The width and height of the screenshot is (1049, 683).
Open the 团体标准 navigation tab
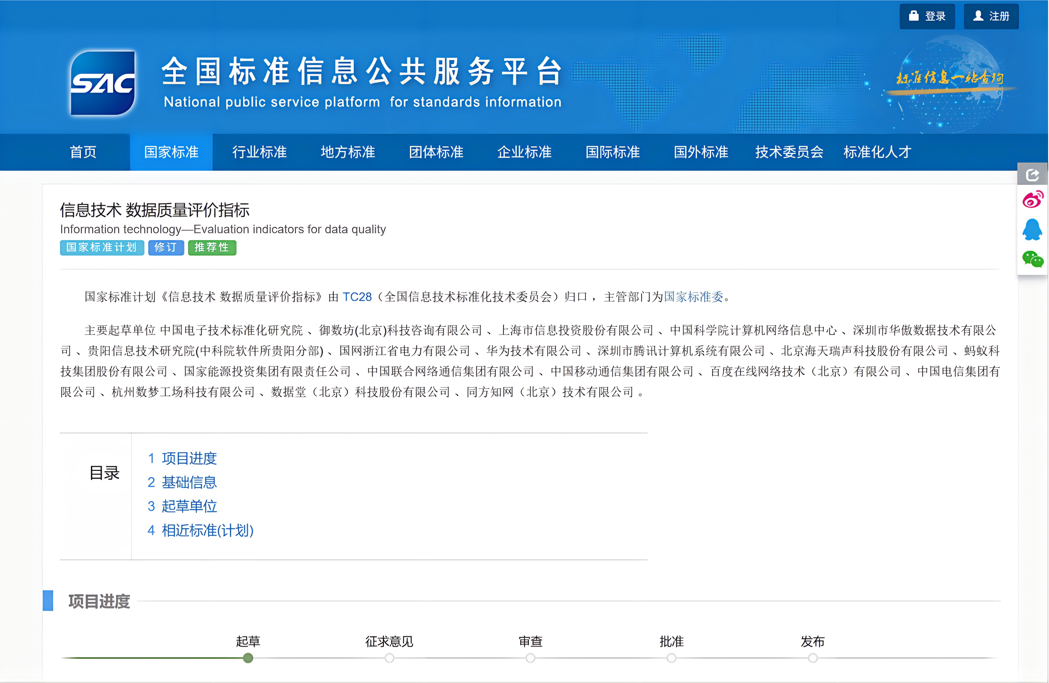click(x=436, y=152)
